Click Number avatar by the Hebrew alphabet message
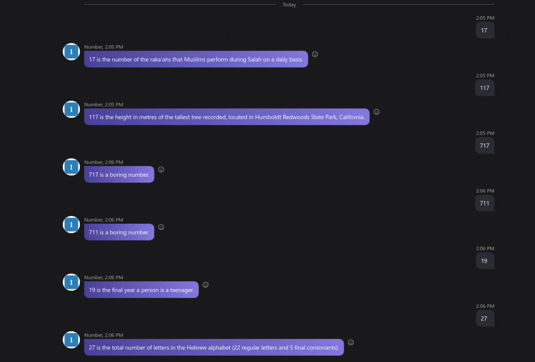Viewport: 535px width, 362px height. point(71,340)
